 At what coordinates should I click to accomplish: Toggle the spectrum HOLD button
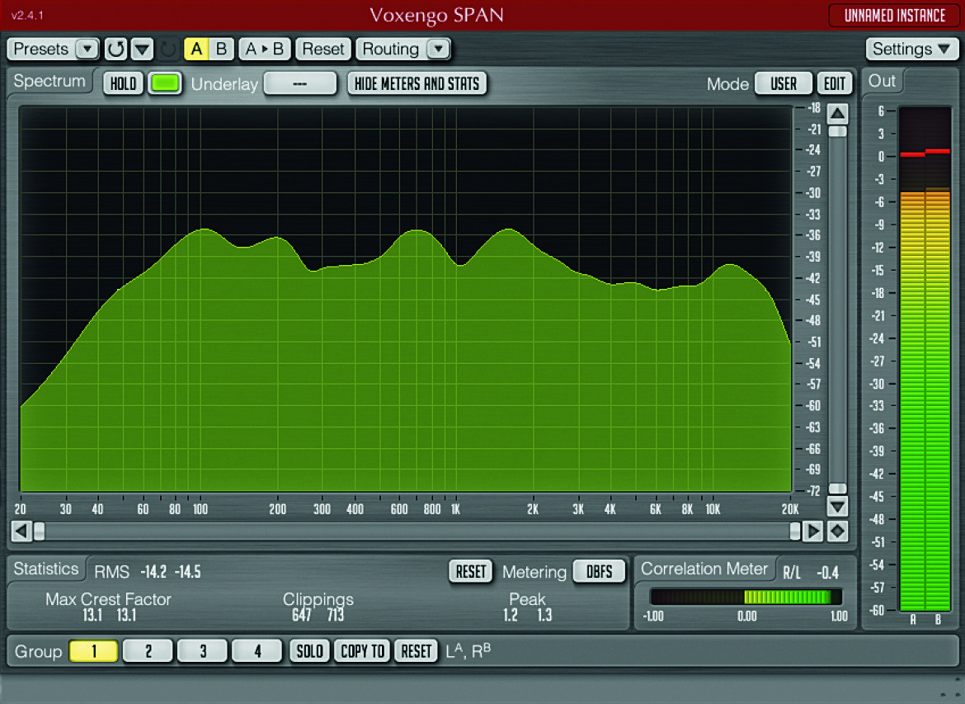click(123, 83)
